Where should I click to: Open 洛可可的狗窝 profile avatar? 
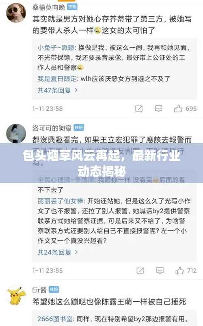tap(16, 133)
